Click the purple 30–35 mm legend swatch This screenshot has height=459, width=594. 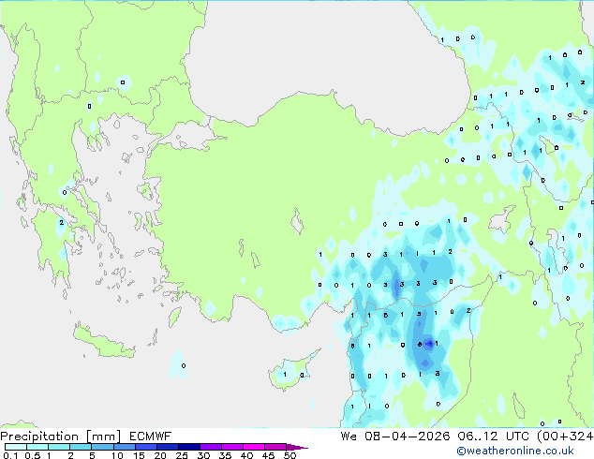(210, 447)
